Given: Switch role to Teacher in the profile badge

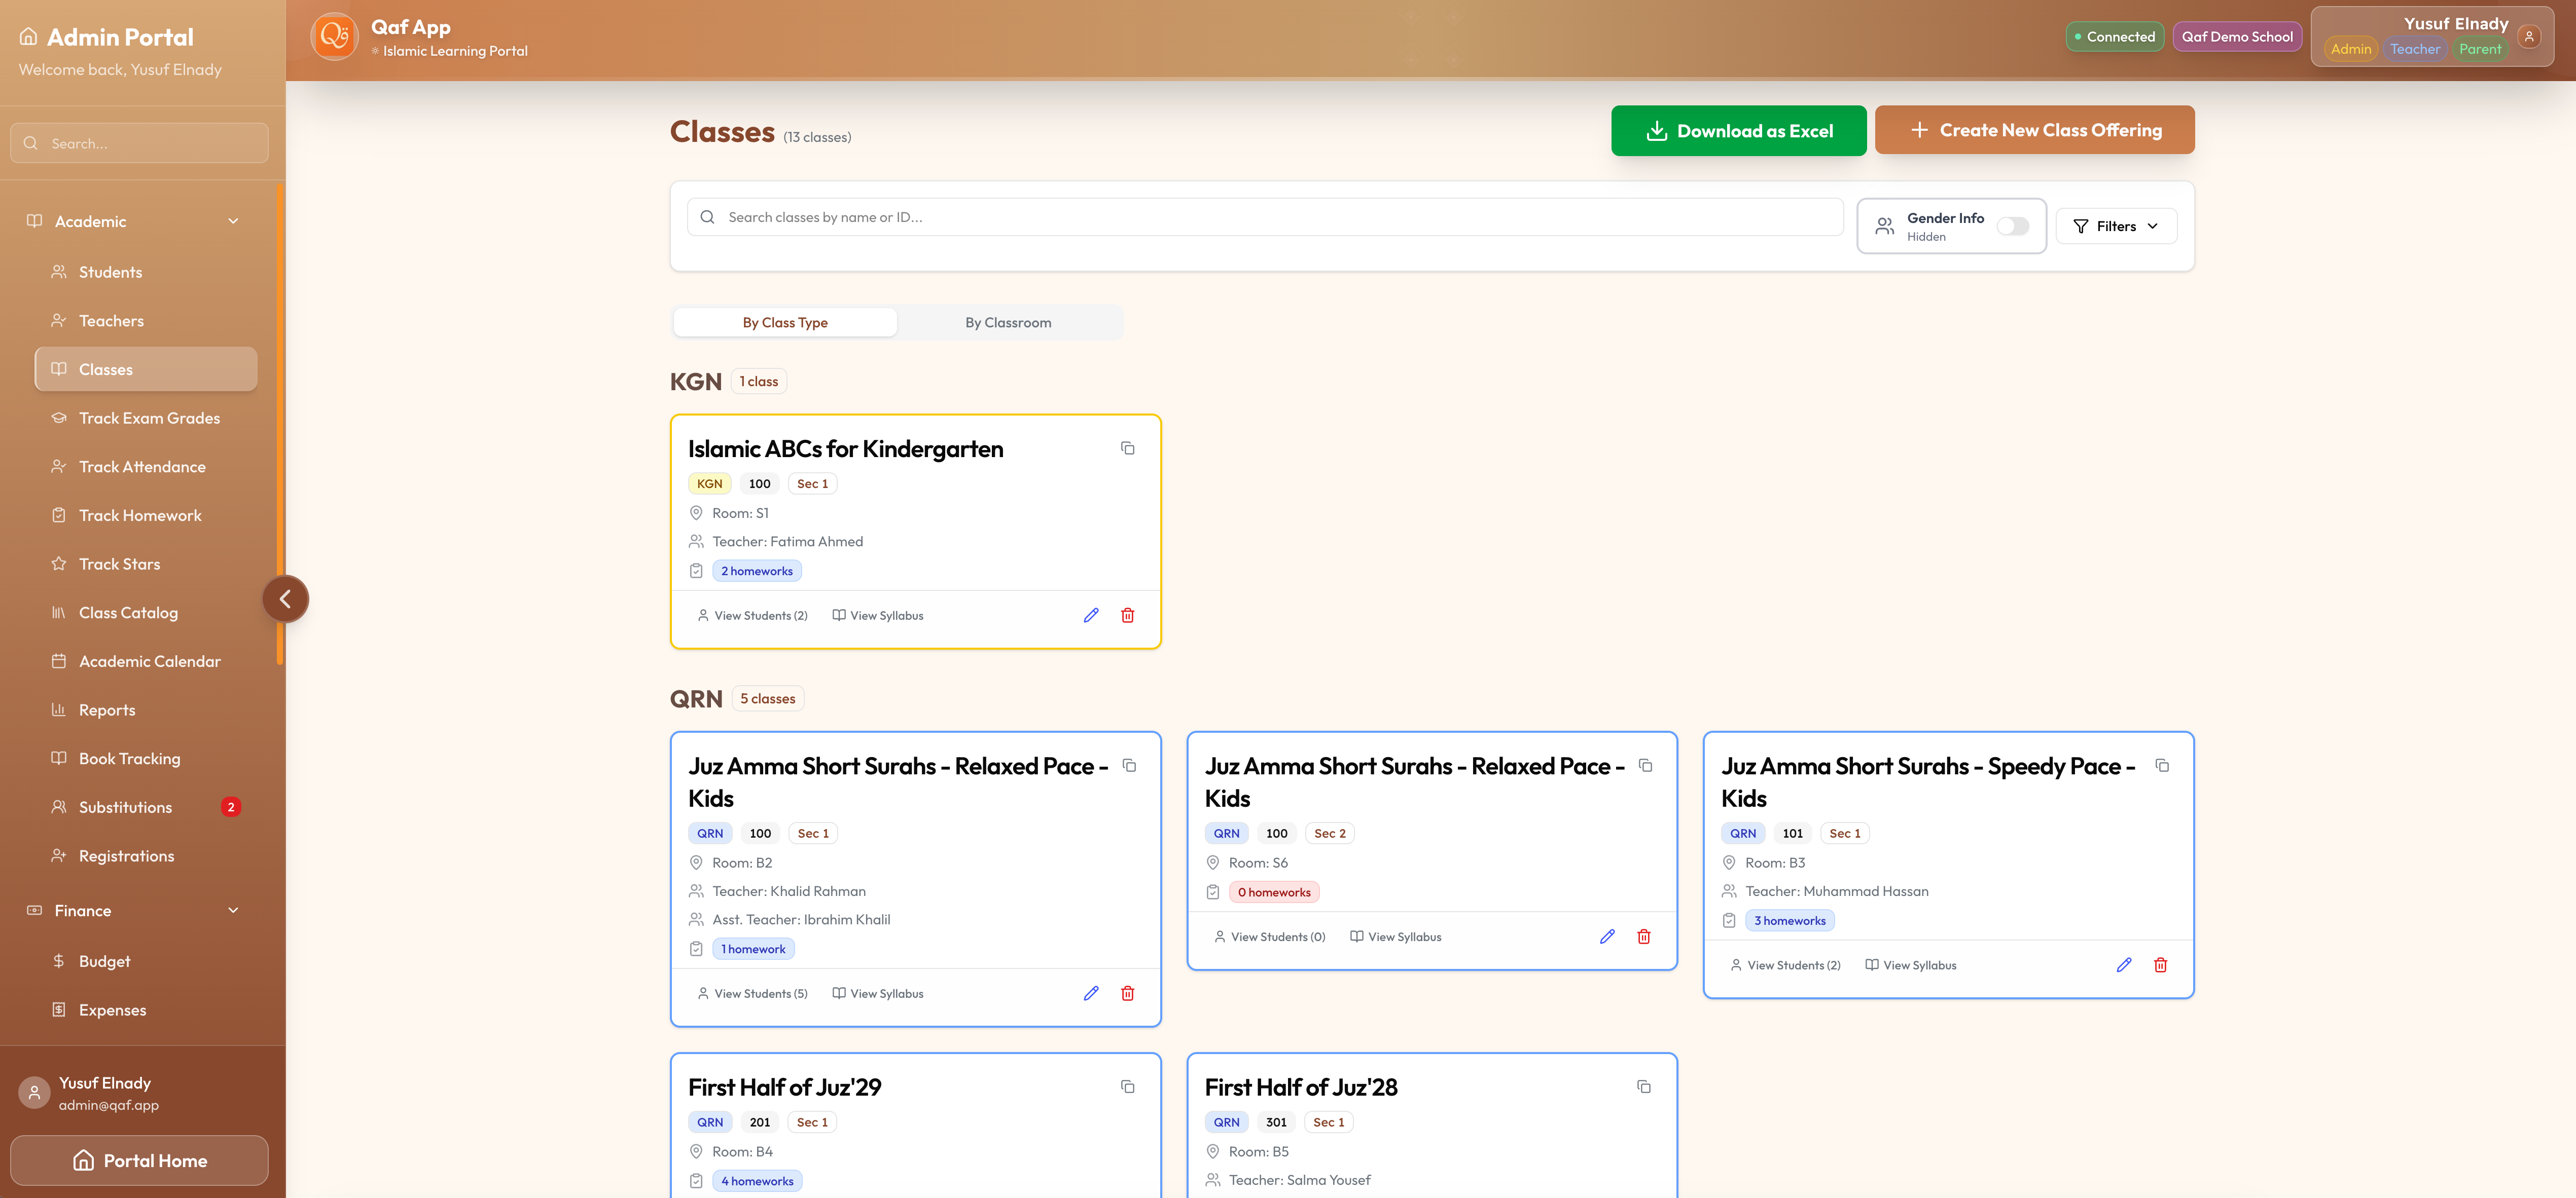Looking at the screenshot, I should coord(2416,48).
